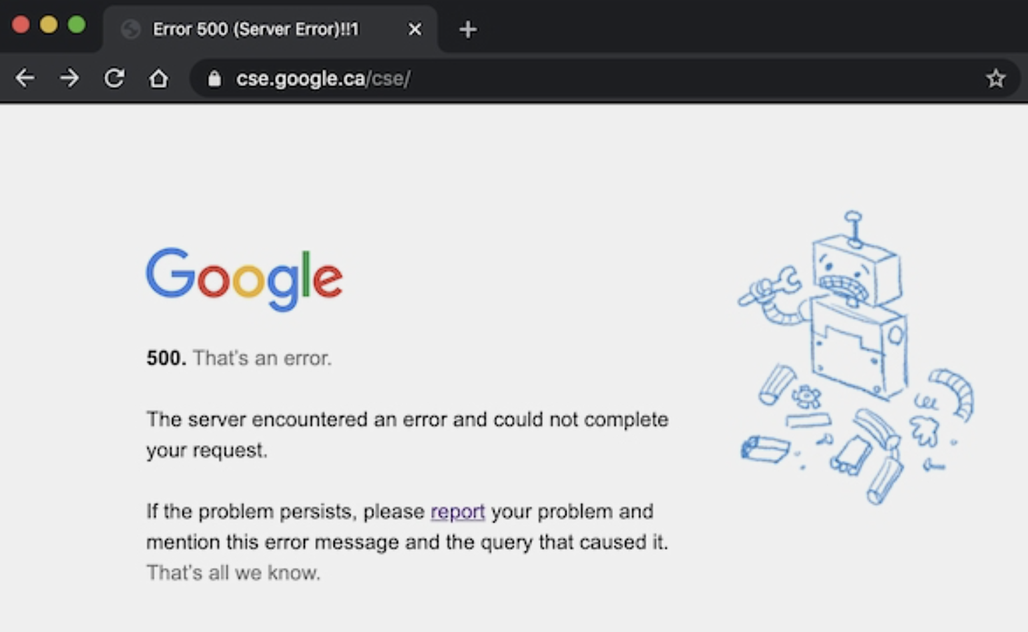The height and width of the screenshot is (632, 1028).
Task: Open a new tab with plus button
Action: [x=468, y=29]
